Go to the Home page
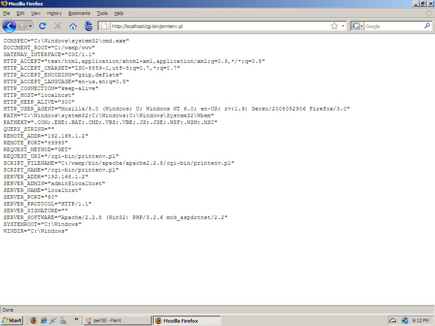The width and height of the screenshot is (435, 326). pos(73,26)
